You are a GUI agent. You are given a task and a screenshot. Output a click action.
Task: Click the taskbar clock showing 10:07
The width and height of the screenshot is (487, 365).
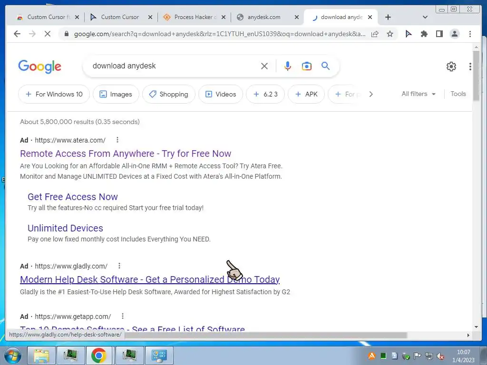[x=463, y=356]
